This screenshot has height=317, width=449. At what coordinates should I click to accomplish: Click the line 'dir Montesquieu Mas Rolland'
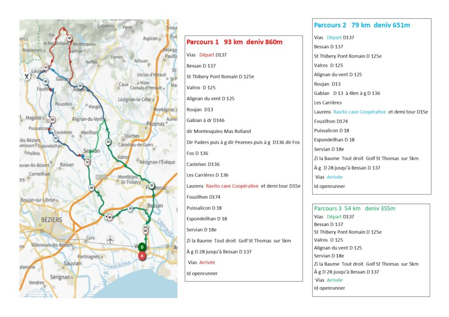[218, 131]
